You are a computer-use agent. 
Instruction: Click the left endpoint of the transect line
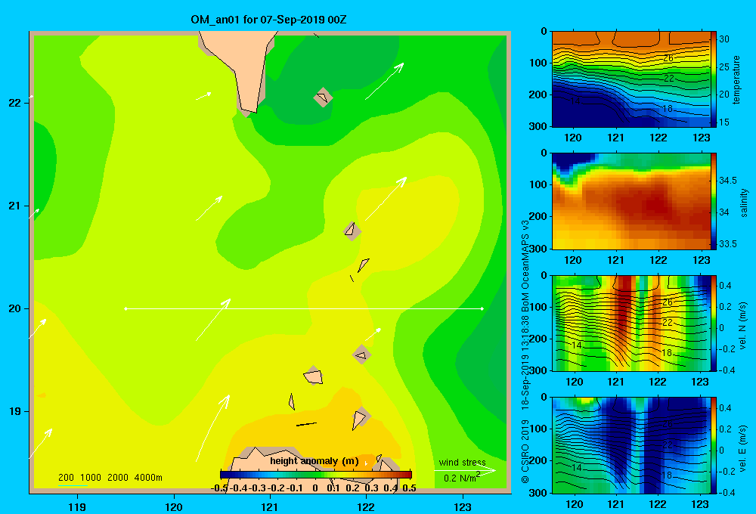tap(125, 308)
